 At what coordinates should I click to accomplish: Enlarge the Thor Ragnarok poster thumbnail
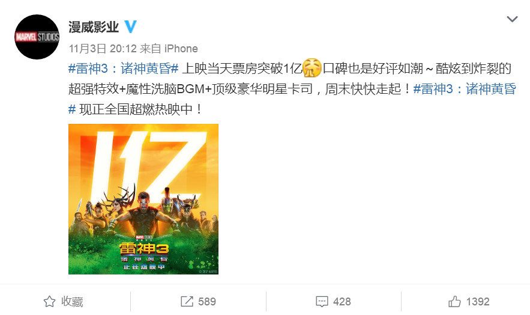143,199
